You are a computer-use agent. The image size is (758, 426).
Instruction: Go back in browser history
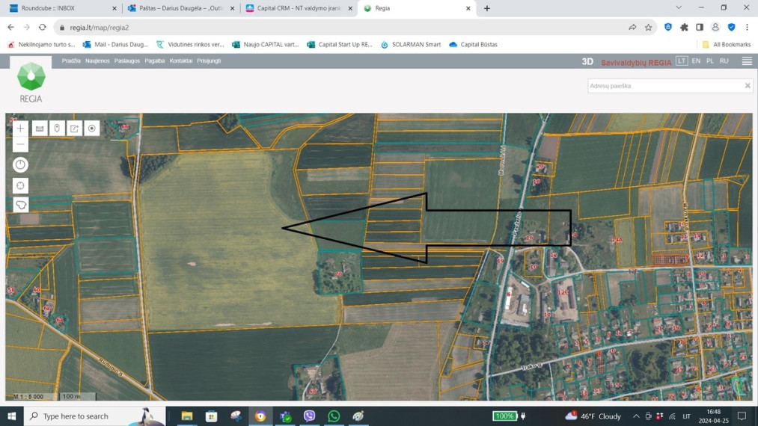[11, 28]
